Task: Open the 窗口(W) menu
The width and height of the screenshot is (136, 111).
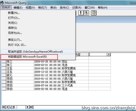Action: [90, 8]
